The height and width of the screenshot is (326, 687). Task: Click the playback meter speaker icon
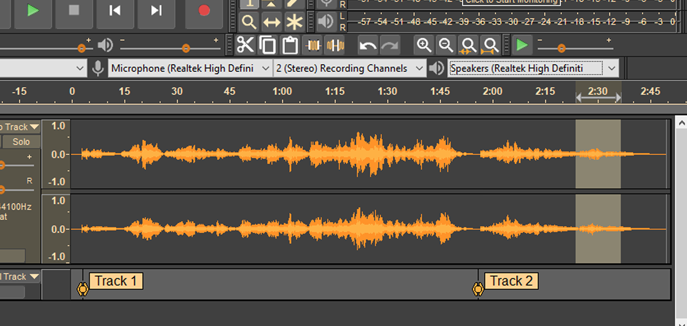(x=326, y=22)
